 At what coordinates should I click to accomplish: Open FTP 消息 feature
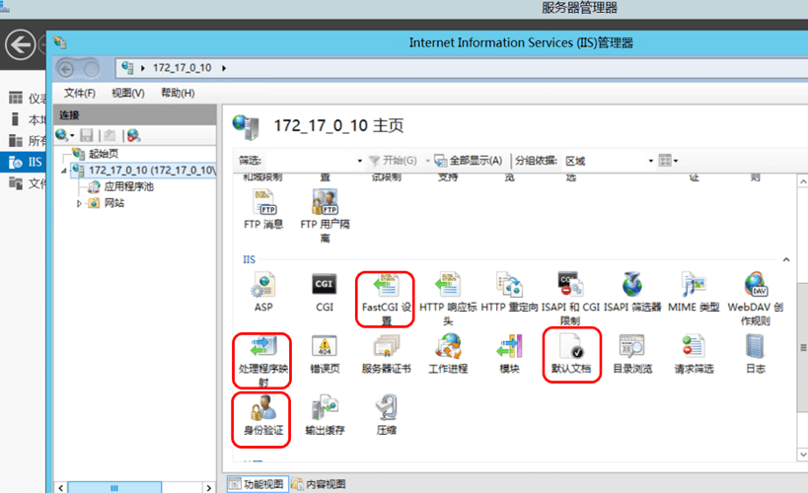(x=263, y=210)
